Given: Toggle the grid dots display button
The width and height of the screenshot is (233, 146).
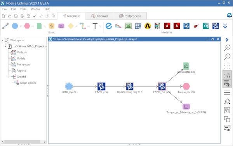Looking at the screenshot, I should point(227,65).
